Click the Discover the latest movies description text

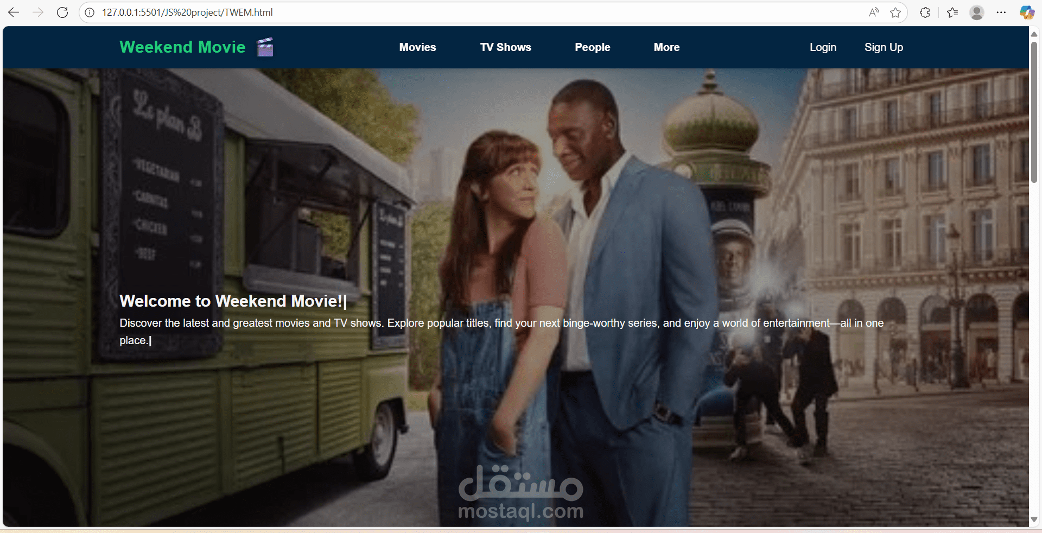(502, 332)
